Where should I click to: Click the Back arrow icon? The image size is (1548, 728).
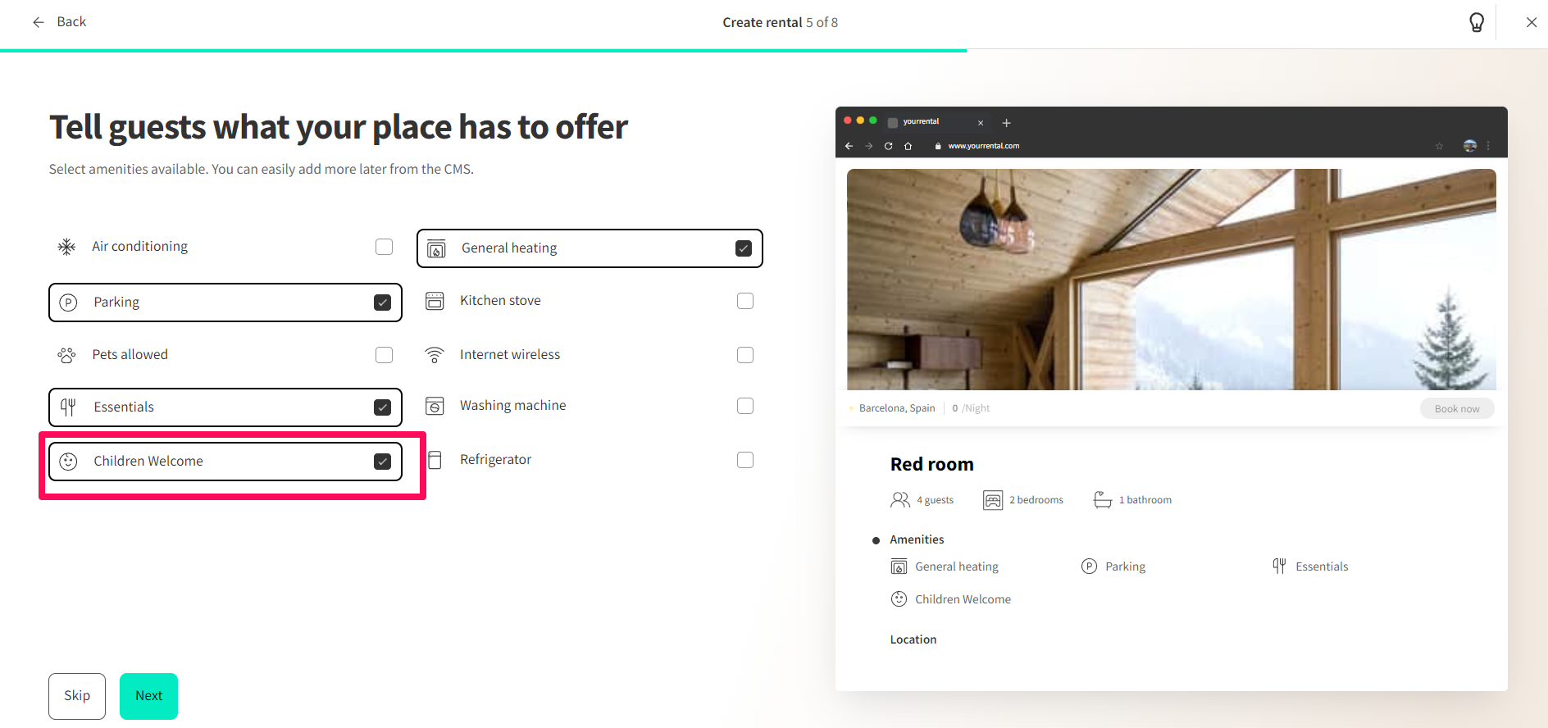(39, 22)
